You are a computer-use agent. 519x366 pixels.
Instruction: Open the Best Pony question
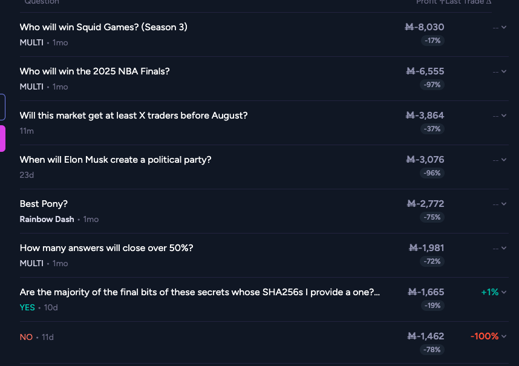44,204
